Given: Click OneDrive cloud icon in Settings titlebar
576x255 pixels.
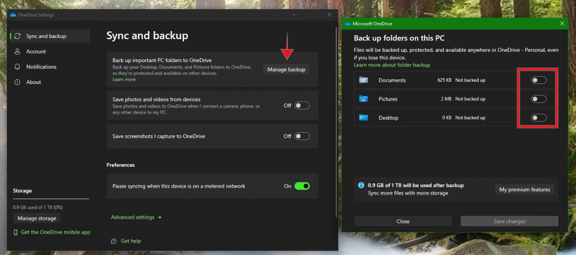Looking at the screenshot, I should [13, 14].
